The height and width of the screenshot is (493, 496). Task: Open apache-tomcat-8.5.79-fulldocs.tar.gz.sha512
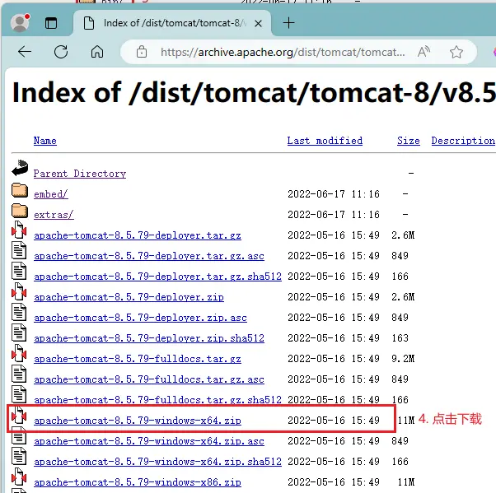click(x=157, y=400)
